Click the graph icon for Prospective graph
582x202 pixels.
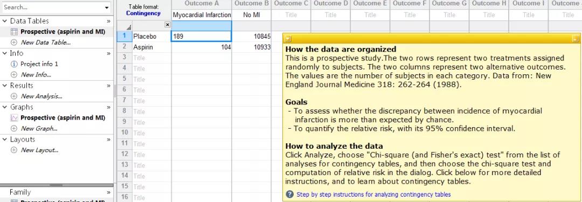coord(14,118)
